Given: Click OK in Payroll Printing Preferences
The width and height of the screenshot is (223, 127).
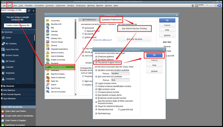Looking at the screenshot, I should (x=154, y=55).
